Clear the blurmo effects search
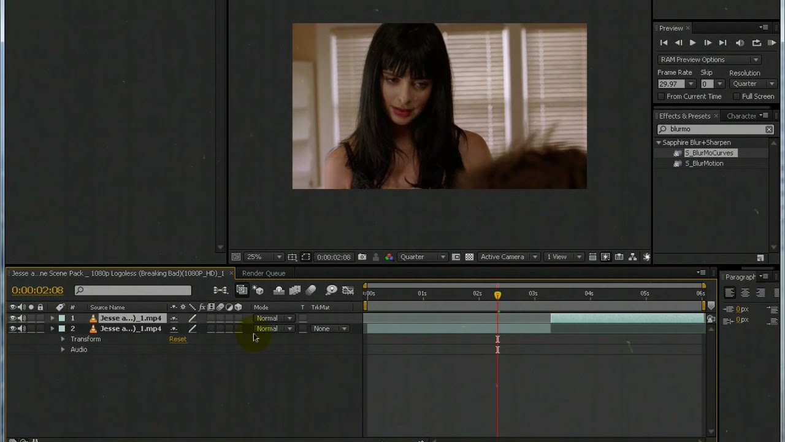 tap(769, 130)
